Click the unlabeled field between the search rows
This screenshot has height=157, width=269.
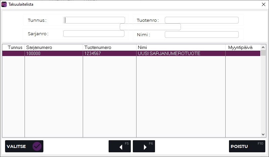point(150,27)
